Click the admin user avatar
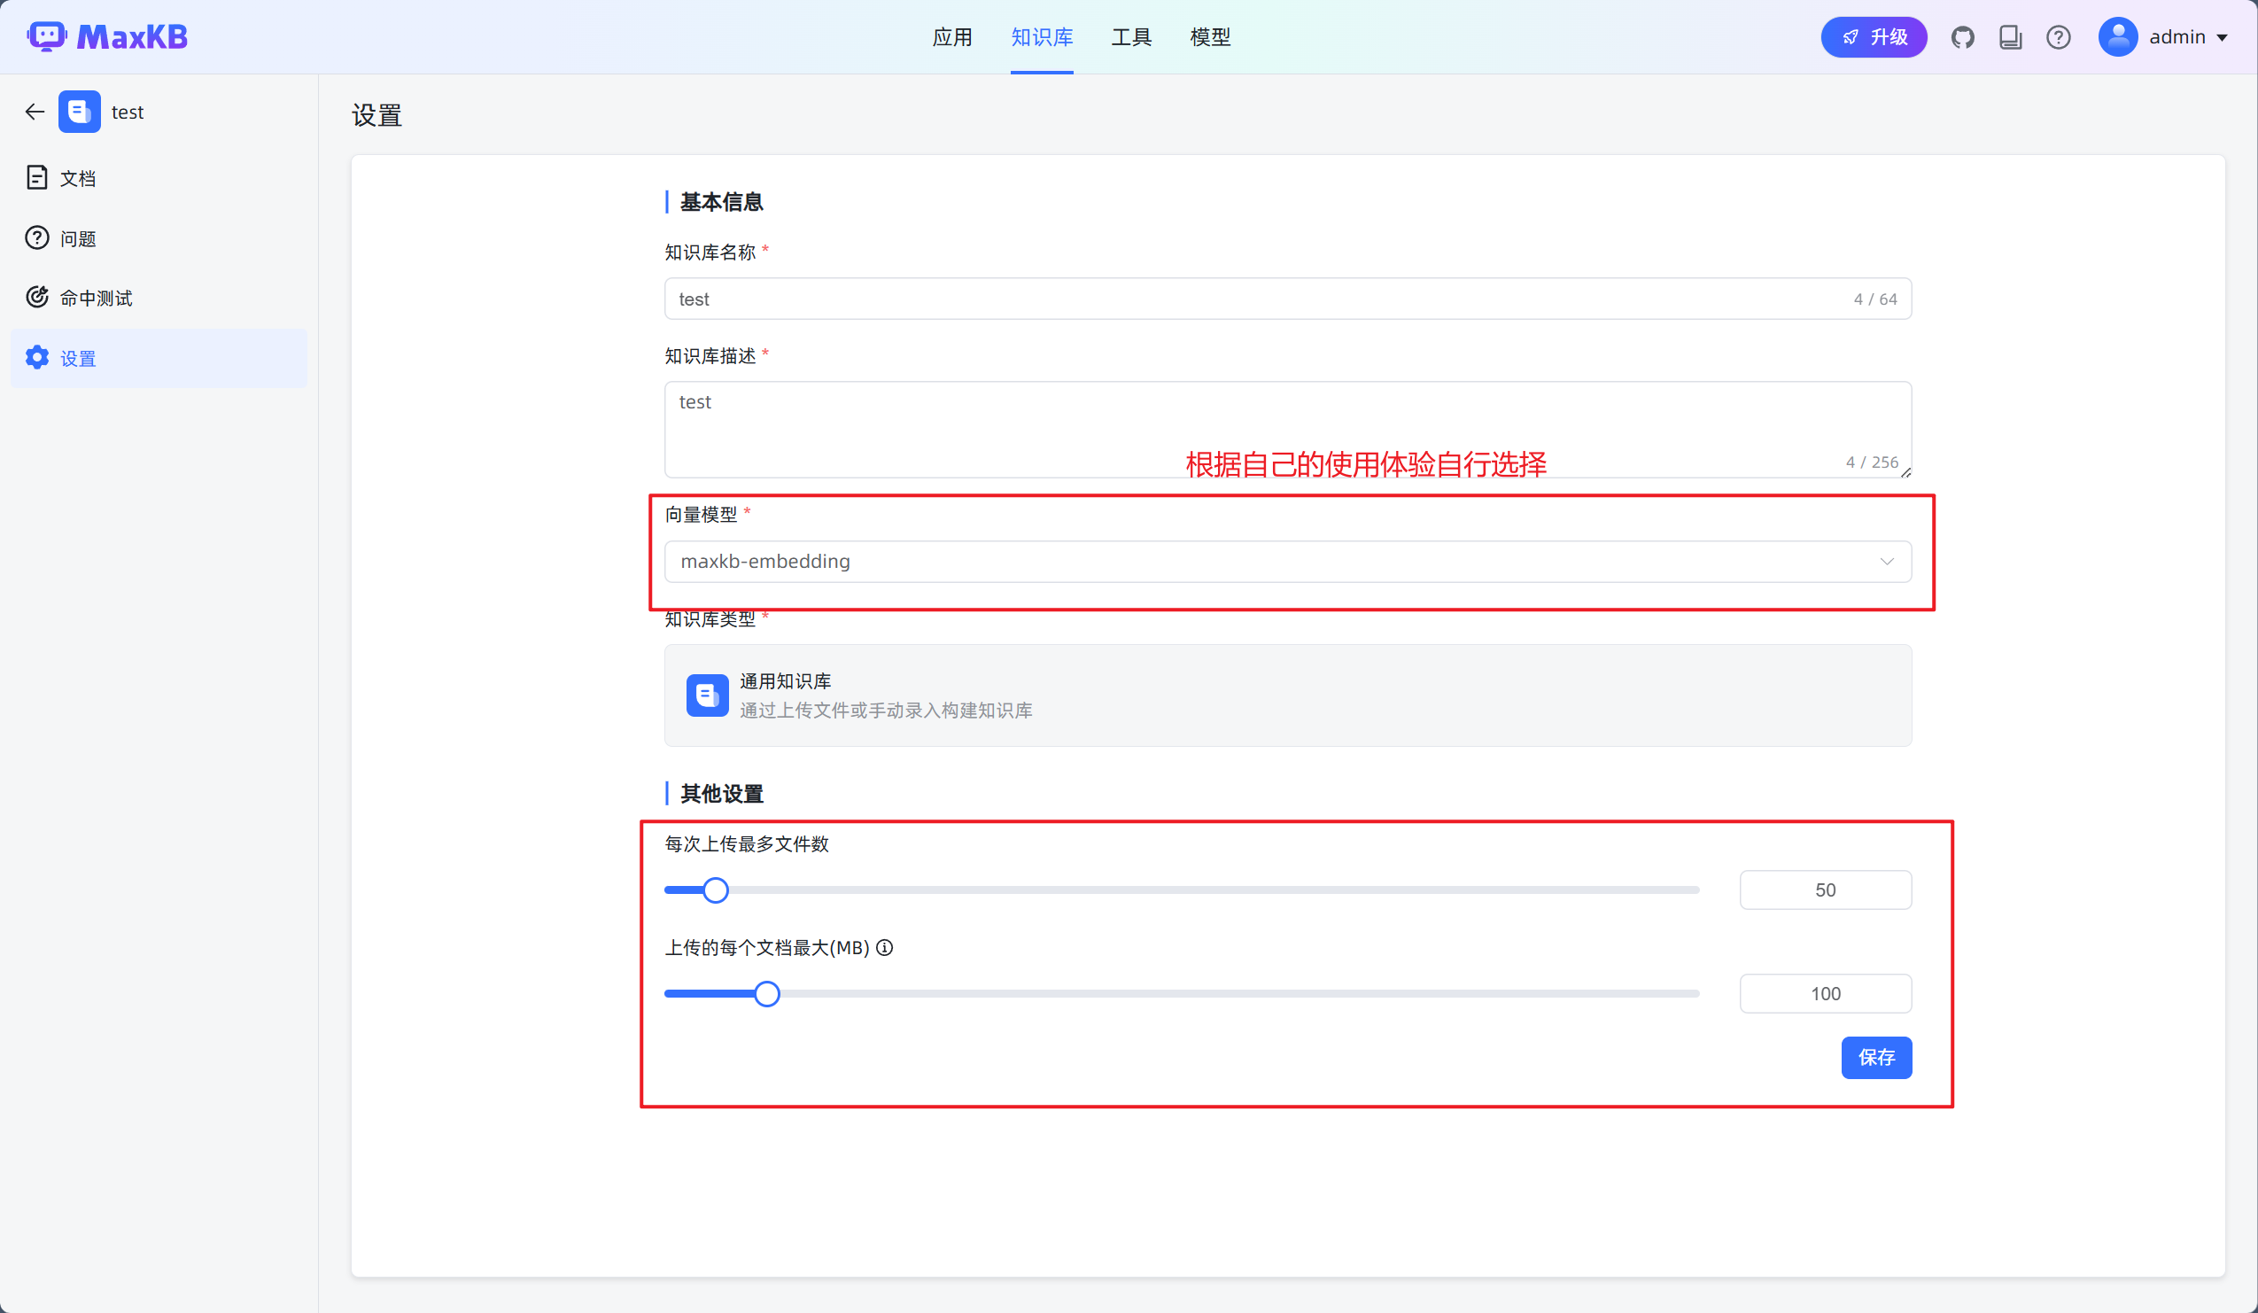This screenshot has height=1313, width=2258. pos(2117,37)
